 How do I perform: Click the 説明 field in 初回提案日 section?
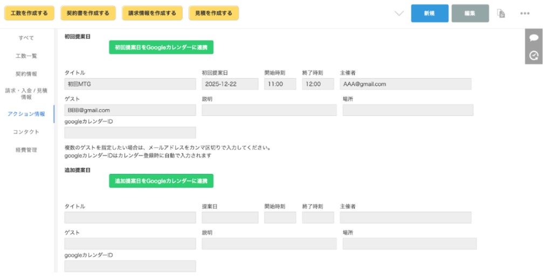click(x=270, y=110)
